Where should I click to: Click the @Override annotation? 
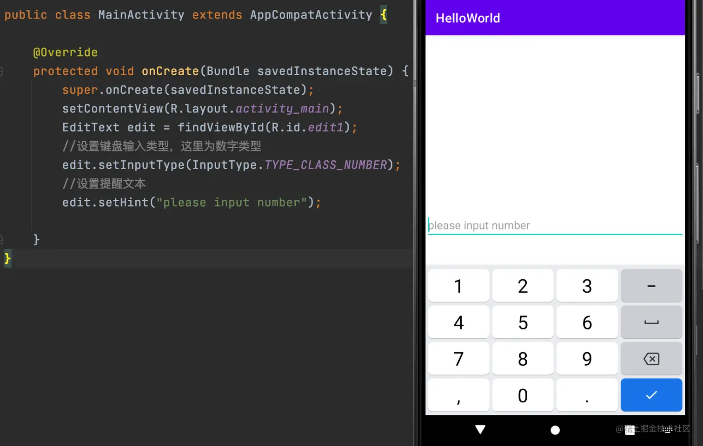click(65, 52)
